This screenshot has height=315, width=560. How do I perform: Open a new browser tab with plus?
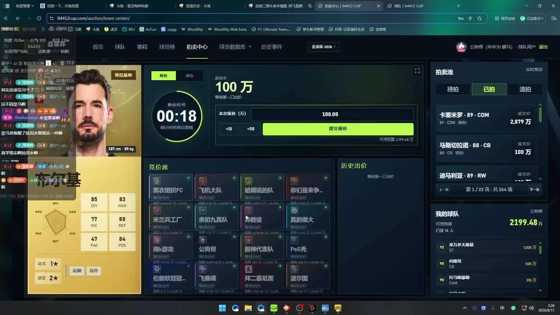458,6
